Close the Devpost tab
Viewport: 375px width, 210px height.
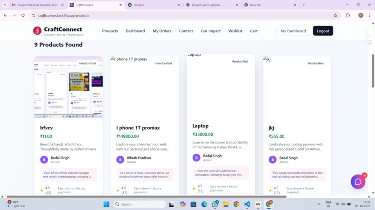click(178, 5)
